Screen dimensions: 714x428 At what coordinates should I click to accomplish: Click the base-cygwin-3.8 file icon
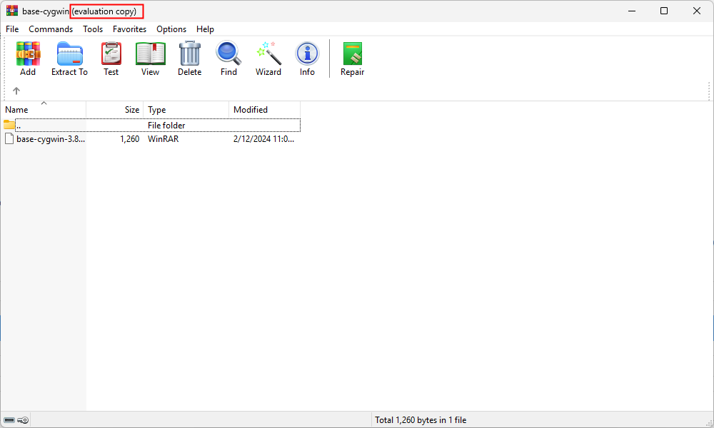[x=9, y=138]
